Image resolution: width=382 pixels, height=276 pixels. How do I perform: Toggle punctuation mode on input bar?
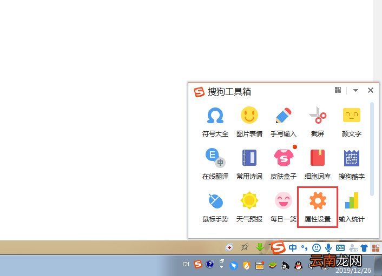pos(304,248)
